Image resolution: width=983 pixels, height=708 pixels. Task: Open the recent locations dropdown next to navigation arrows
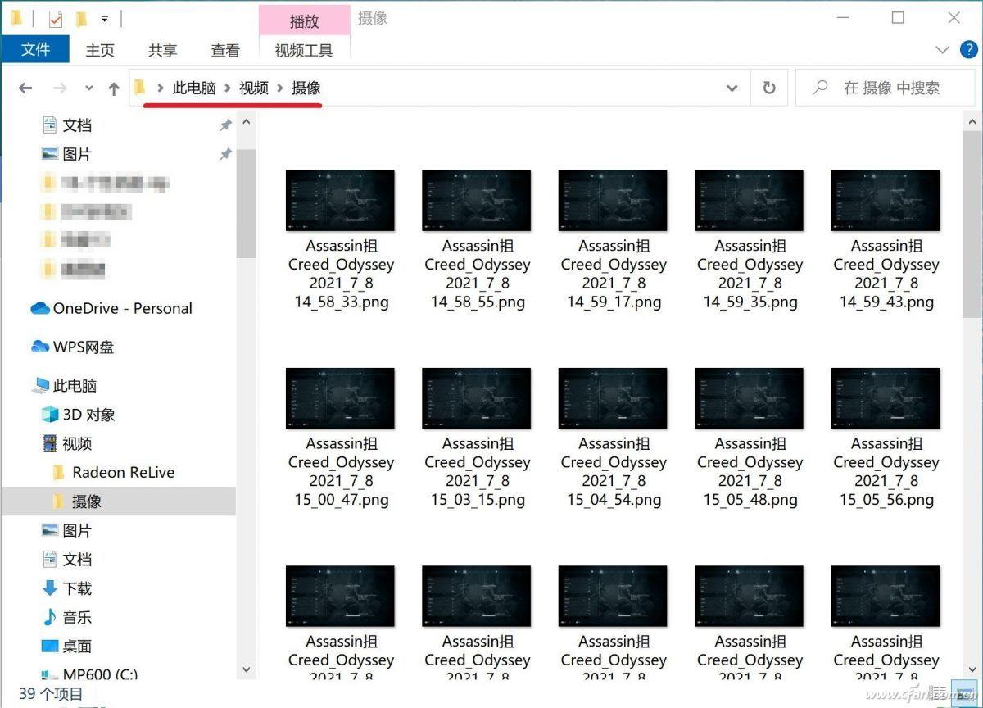coord(88,88)
